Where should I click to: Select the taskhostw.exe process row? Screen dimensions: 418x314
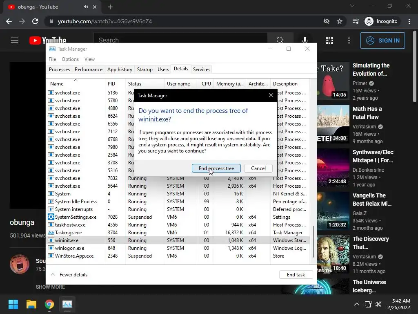[178, 225]
